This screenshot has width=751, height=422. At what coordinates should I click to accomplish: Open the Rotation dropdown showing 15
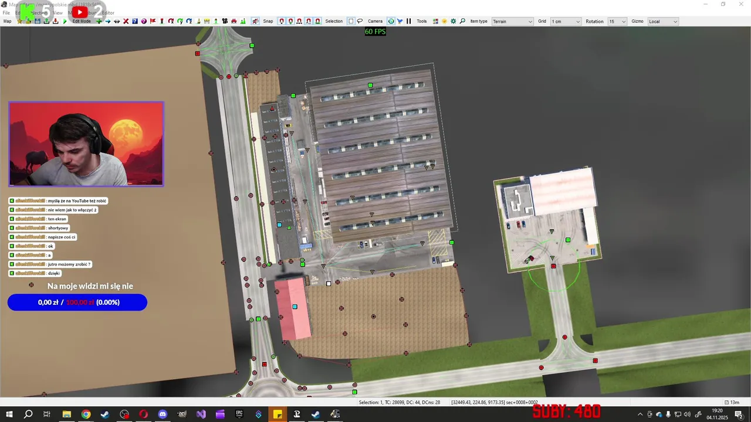coord(617,21)
